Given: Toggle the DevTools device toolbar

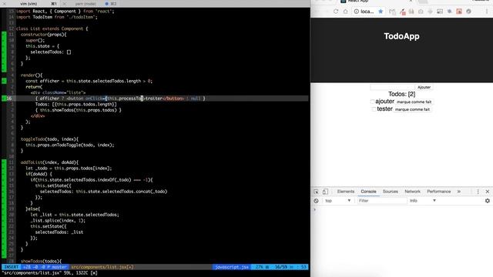Looking at the screenshot, I should (x=325, y=192).
